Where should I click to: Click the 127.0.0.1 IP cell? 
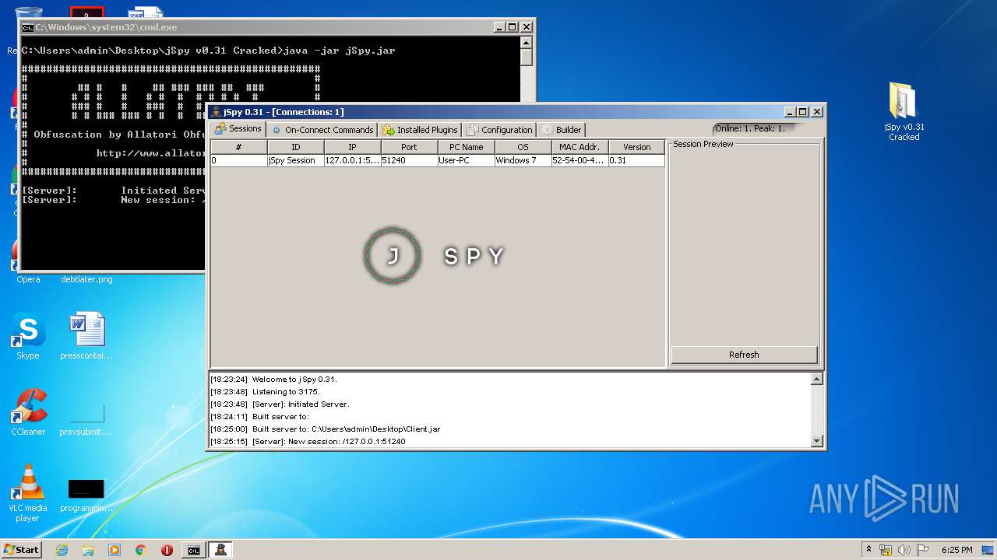point(353,160)
